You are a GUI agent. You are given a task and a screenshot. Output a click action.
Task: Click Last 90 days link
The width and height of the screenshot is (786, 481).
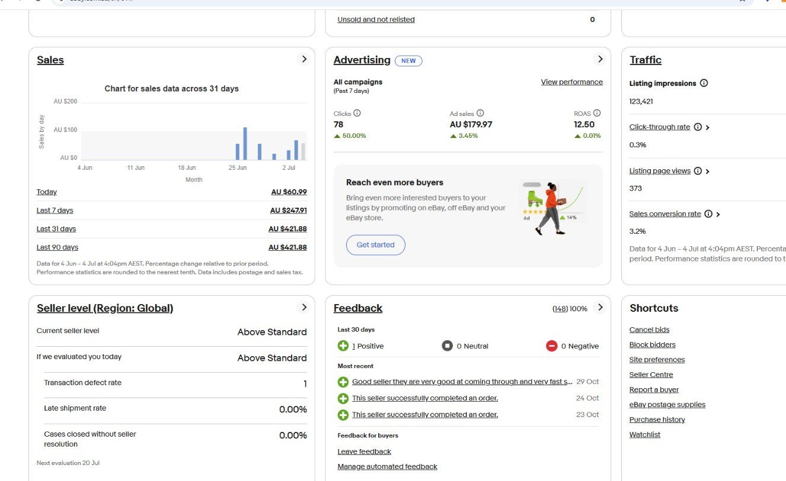click(x=57, y=247)
